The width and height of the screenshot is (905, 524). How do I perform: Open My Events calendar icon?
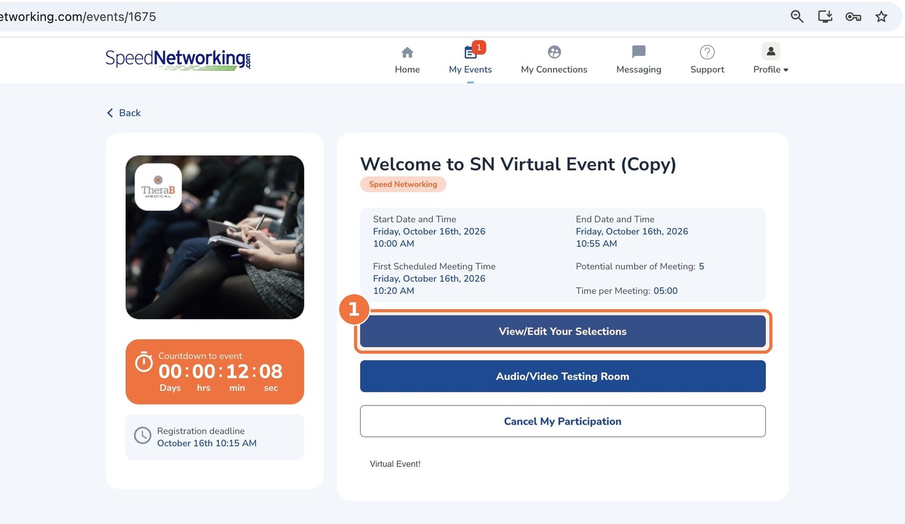[470, 53]
